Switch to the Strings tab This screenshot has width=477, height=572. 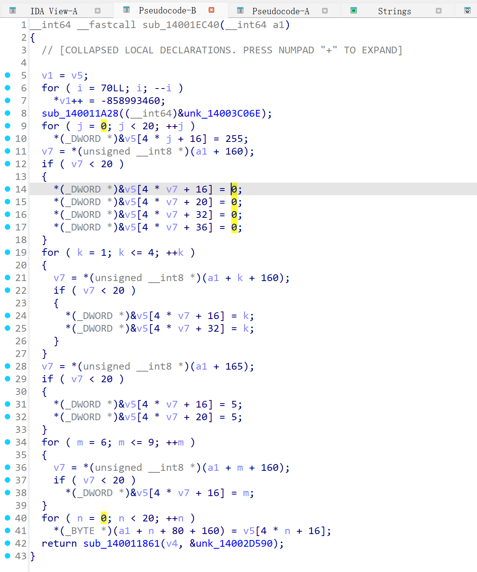click(x=394, y=11)
